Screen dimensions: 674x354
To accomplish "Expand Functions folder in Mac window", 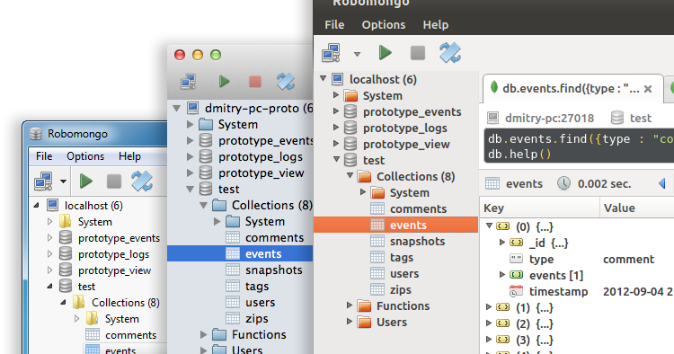I will click(204, 334).
